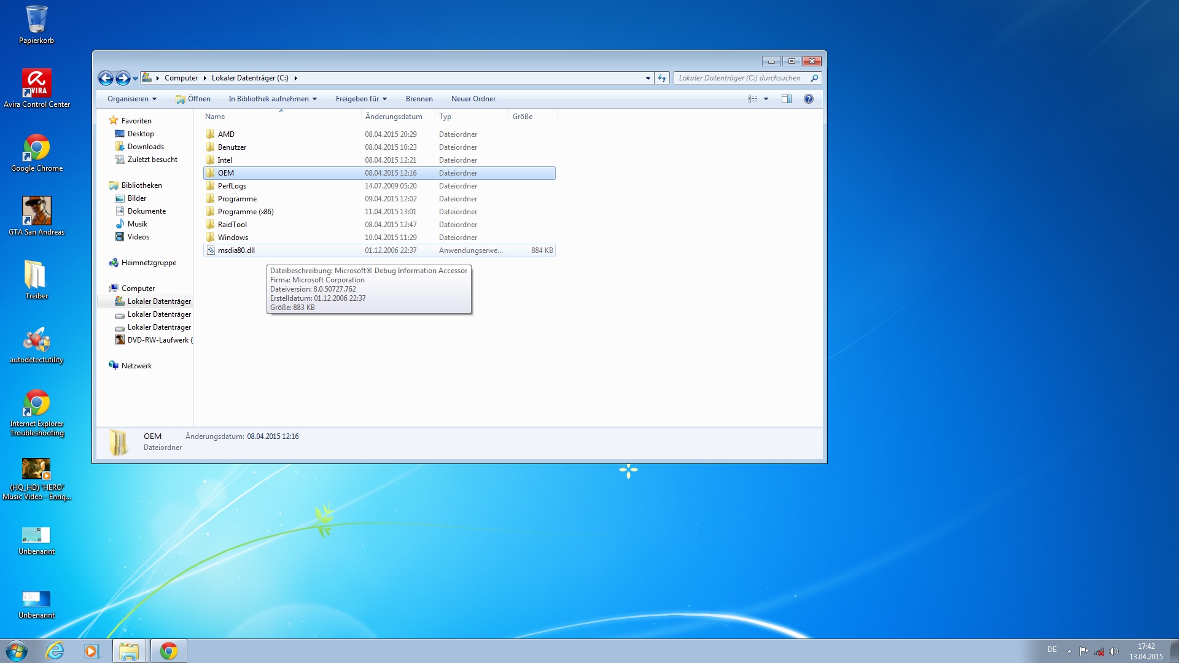Select the Programme (x86) folder
1179x663 pixels.
pyautogui.click(x=379, y=212)
